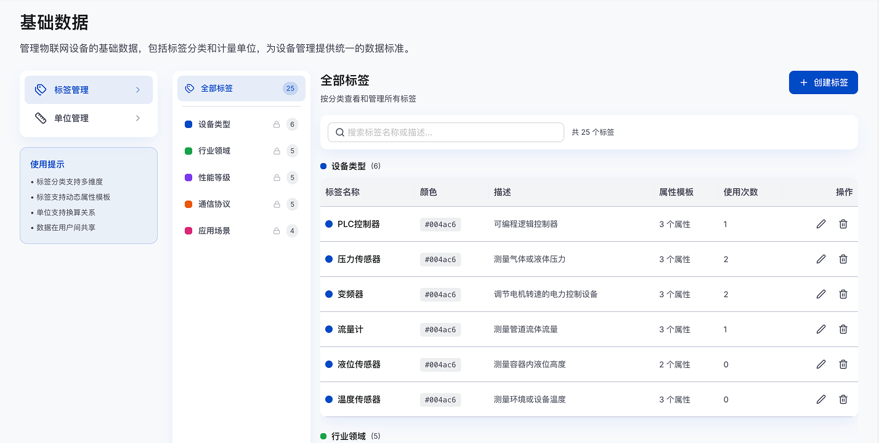Click the 使用次数 column header
This screenshot has height=443, width=879.
click(x=741, y=192)
